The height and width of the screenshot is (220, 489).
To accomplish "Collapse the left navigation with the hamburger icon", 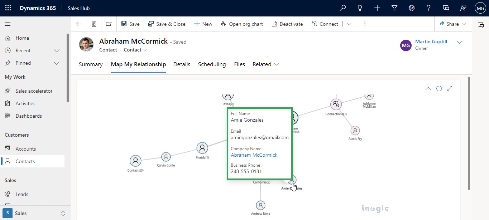I will 7,24.
